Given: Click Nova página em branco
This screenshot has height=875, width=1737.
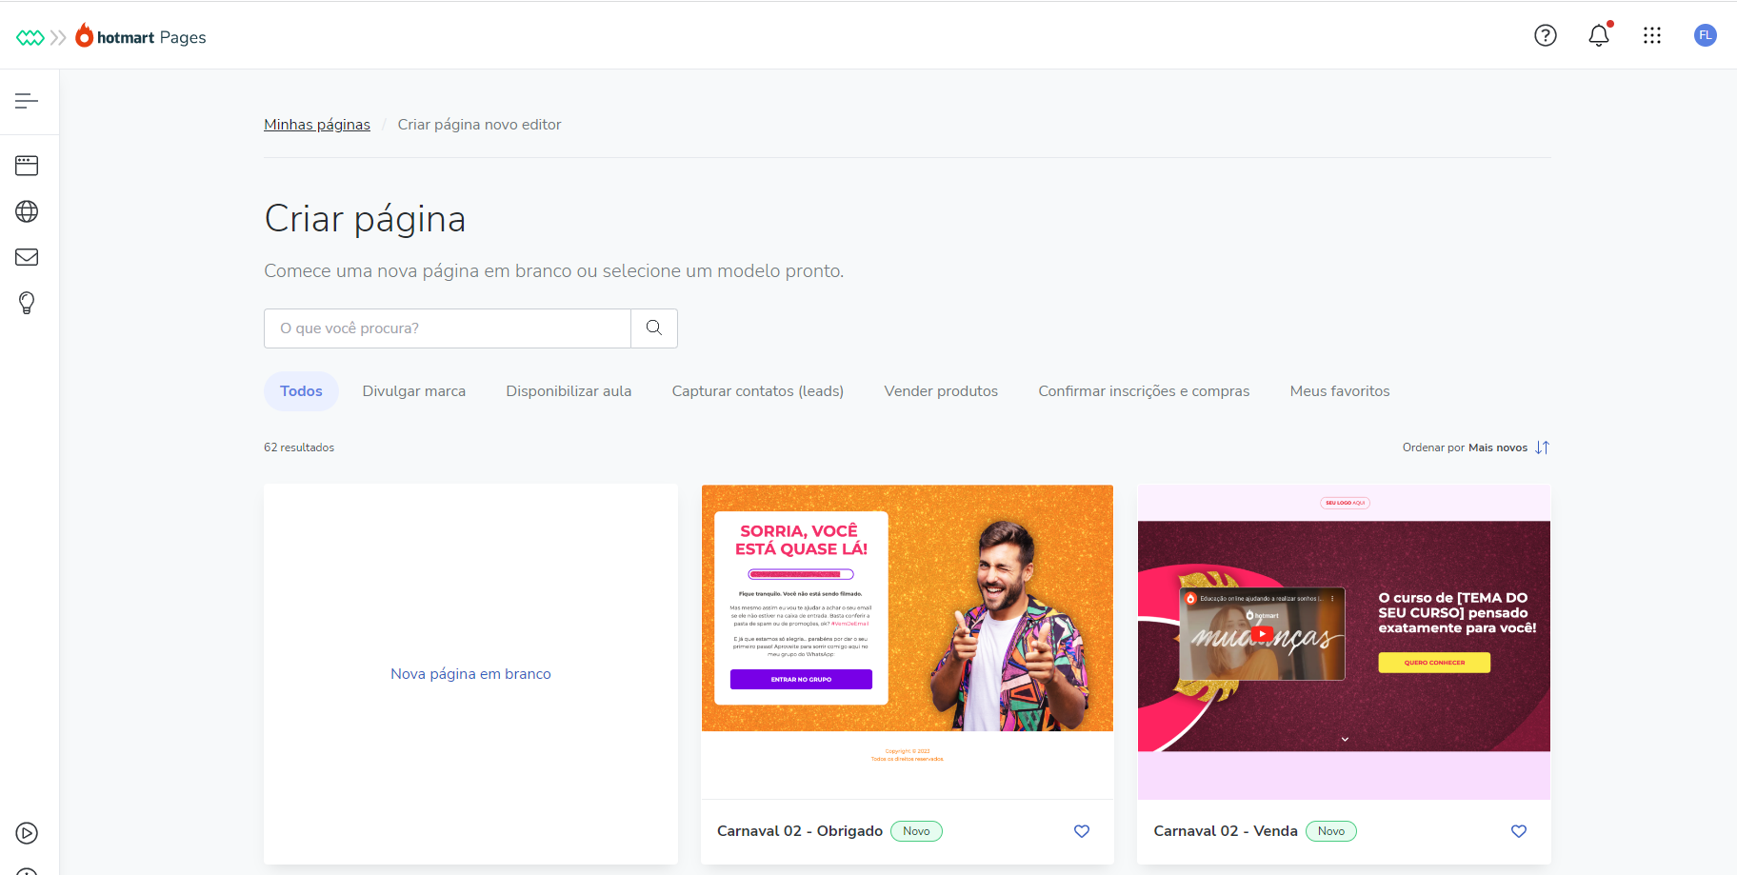Looking at the screenshot, I should pyautogui.click(x=470, y=674).
